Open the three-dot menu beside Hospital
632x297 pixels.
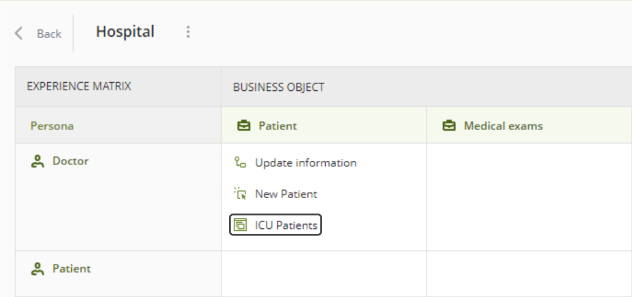coord(188,32)
